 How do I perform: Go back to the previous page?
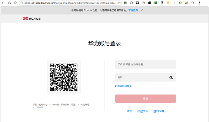click(x=3, y=3)
